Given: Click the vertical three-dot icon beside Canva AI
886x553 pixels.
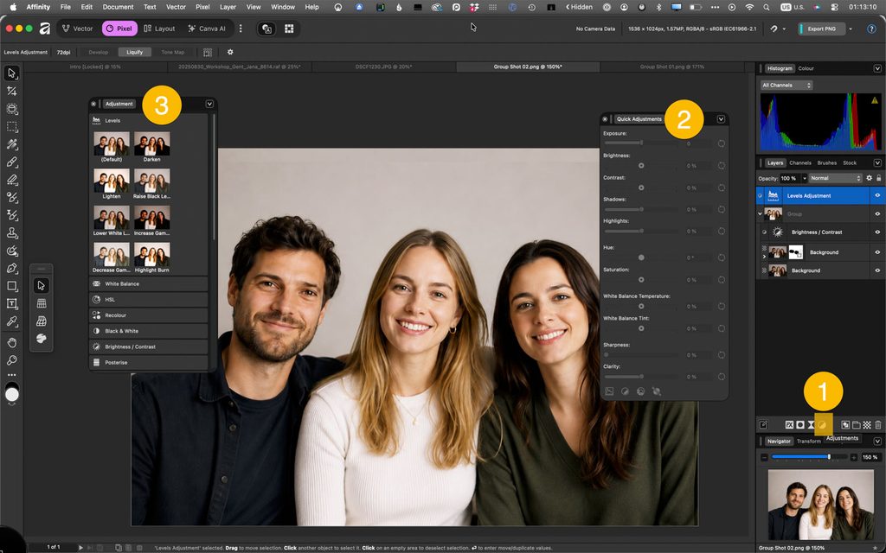Looking at the screenshot, I should [x=241, y=29].
